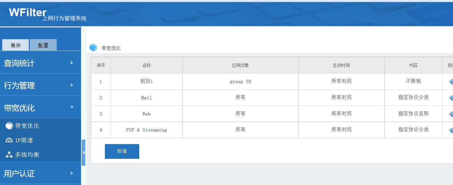Click the move icon for the Mail rule
Image resolution: width=453 pixels, height=185 pixels.
coord(451,98)
